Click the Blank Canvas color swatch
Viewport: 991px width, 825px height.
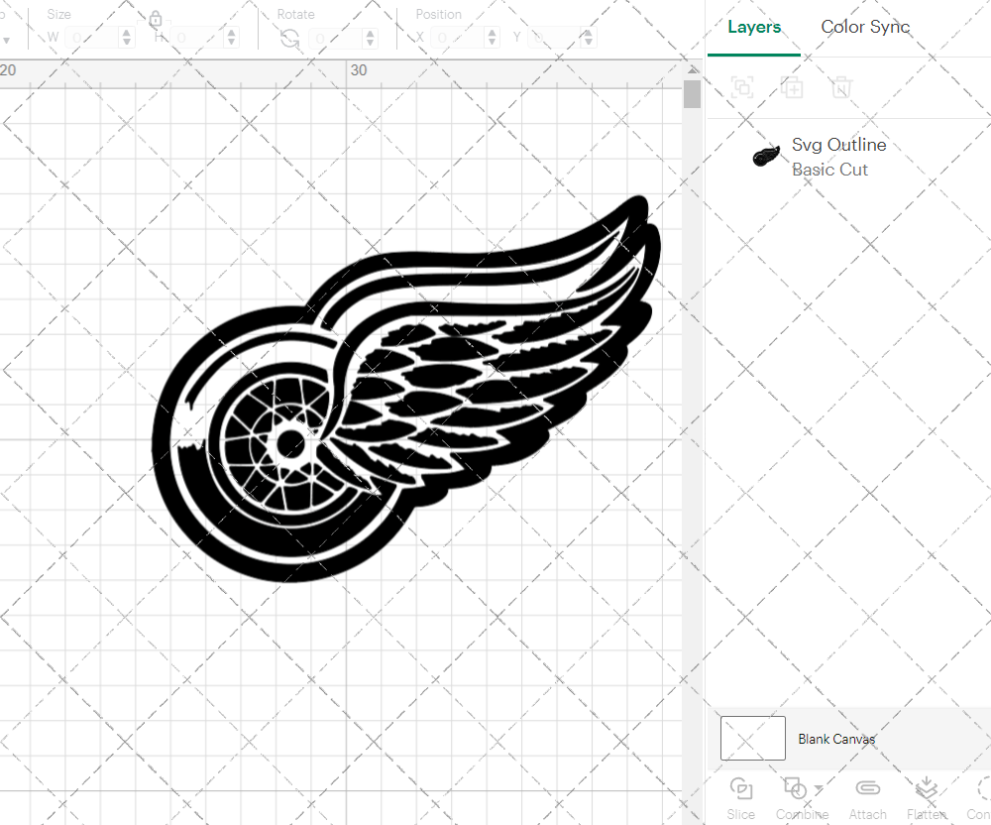[x=752, y=738]
